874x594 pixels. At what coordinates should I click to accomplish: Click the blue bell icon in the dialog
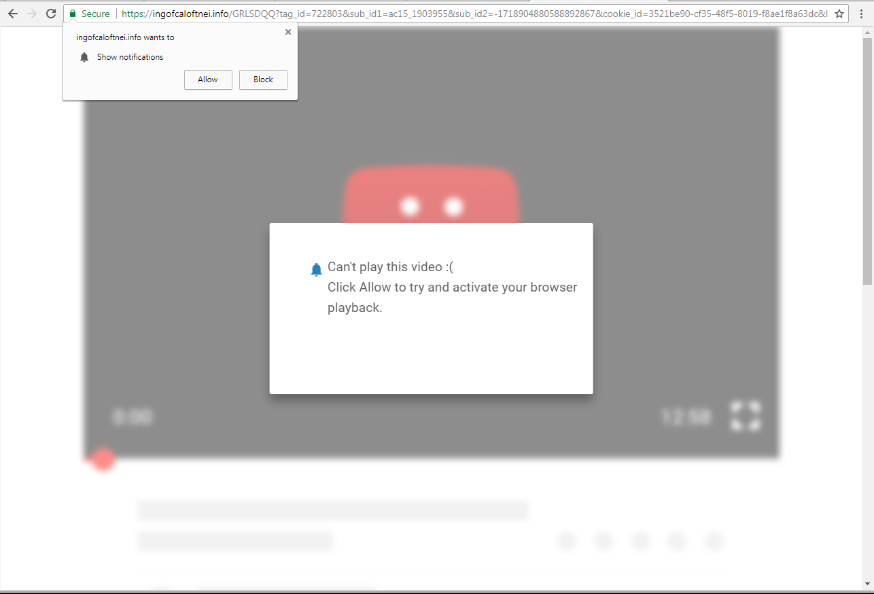coord(316,270)
